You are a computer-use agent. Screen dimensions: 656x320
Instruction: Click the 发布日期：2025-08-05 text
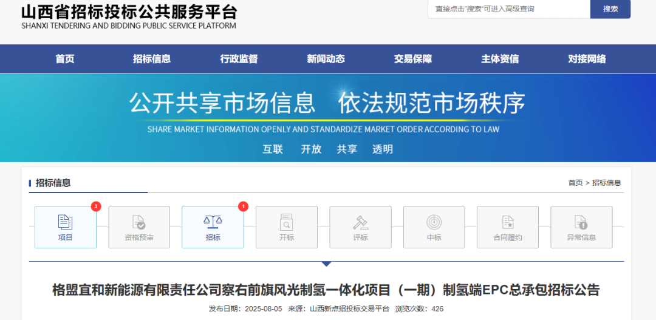point(246,309)
